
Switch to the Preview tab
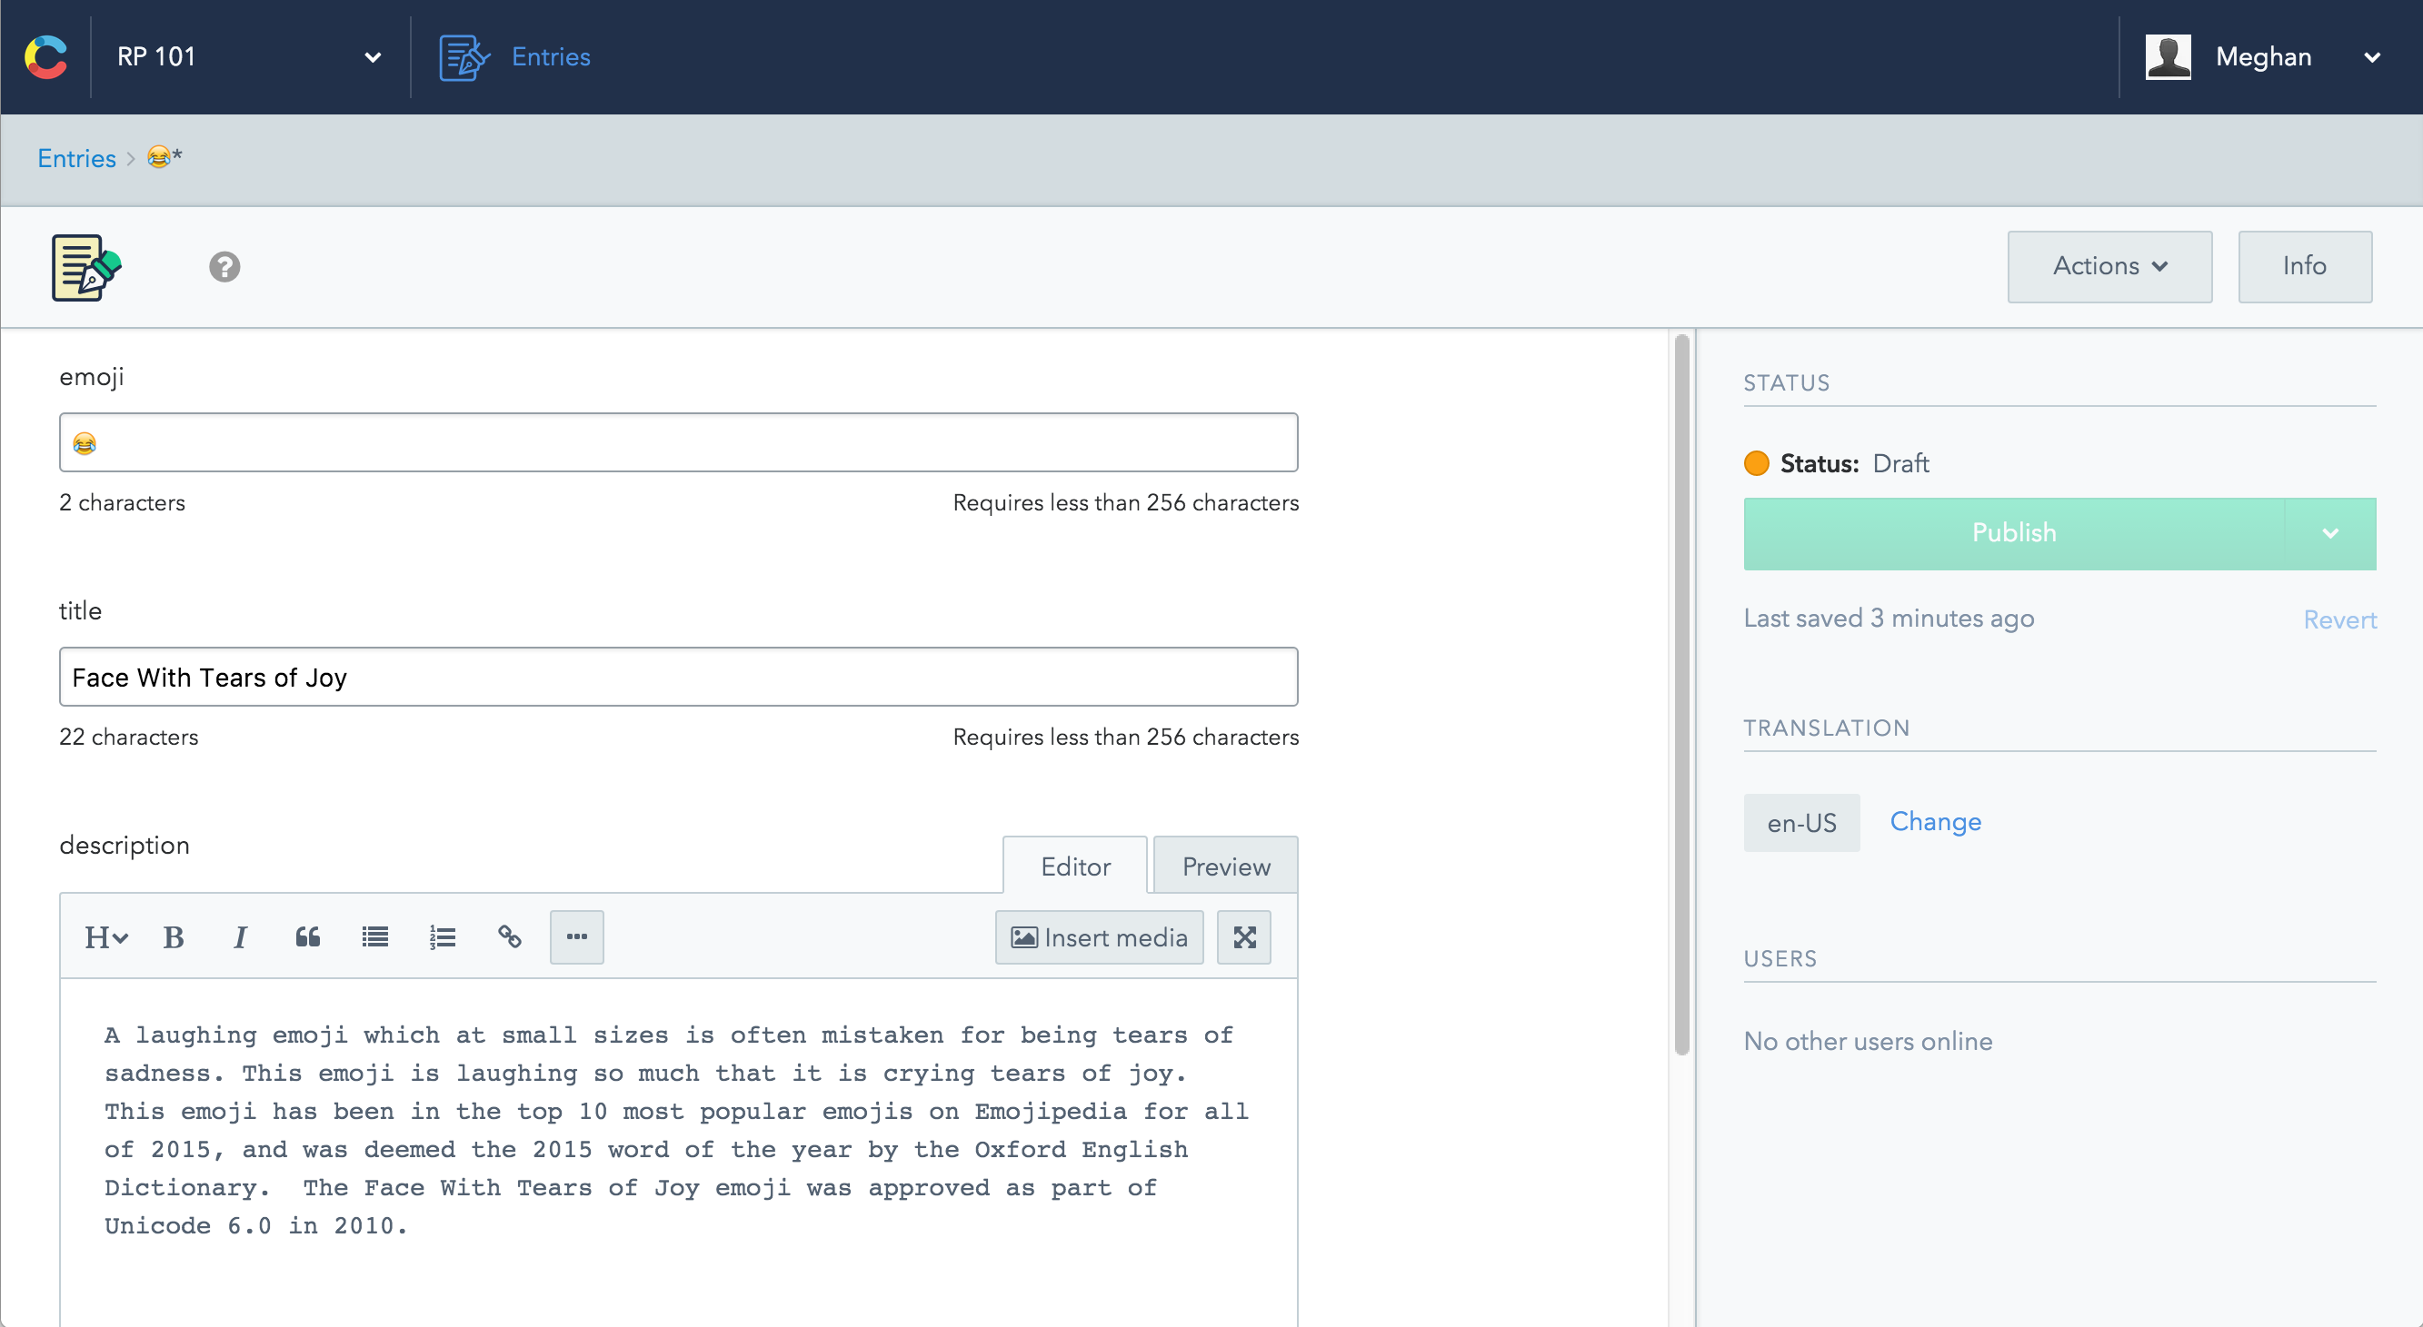point(1224,866)
